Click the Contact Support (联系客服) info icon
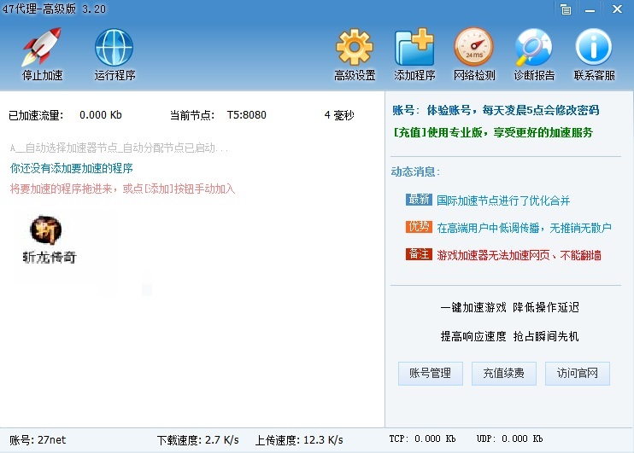 594,48
